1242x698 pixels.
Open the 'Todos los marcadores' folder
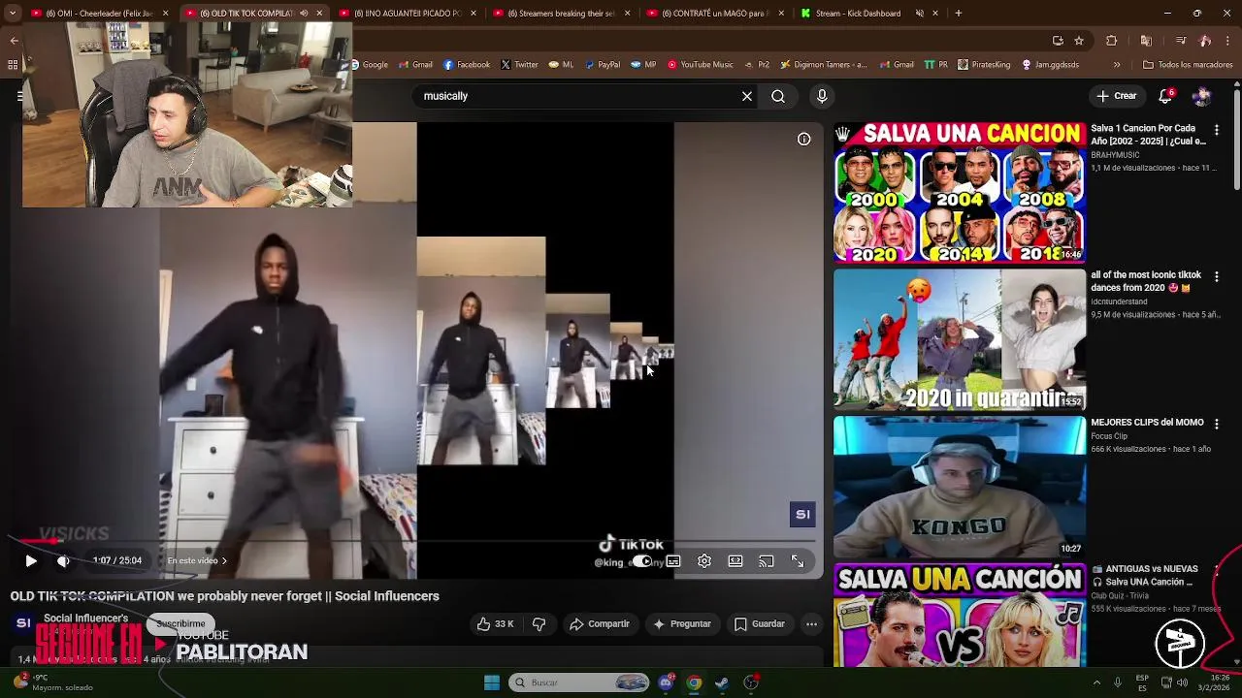tap(1188, 65)
